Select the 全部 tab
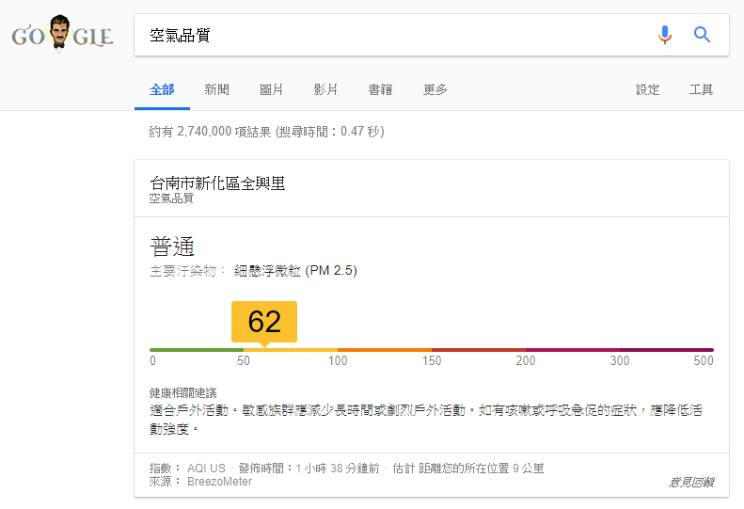Image resolution: width=744 pixels, height=509 pixels. 162,89
